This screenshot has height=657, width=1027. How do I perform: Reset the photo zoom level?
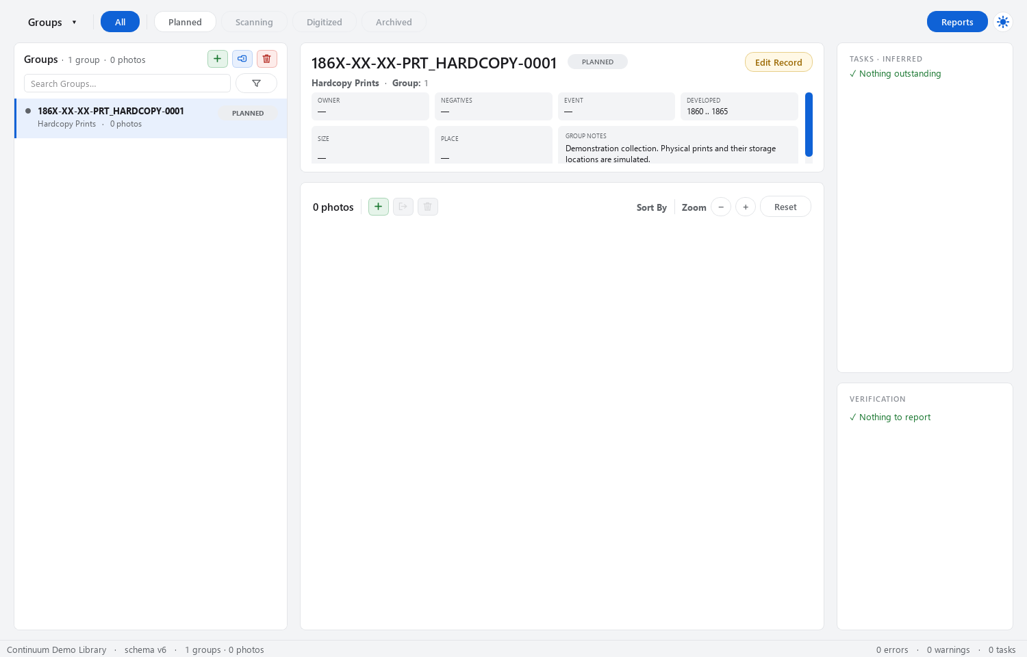point(785,207)
